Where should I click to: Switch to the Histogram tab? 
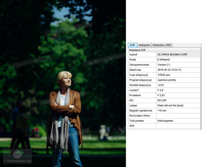click(144, 45)
